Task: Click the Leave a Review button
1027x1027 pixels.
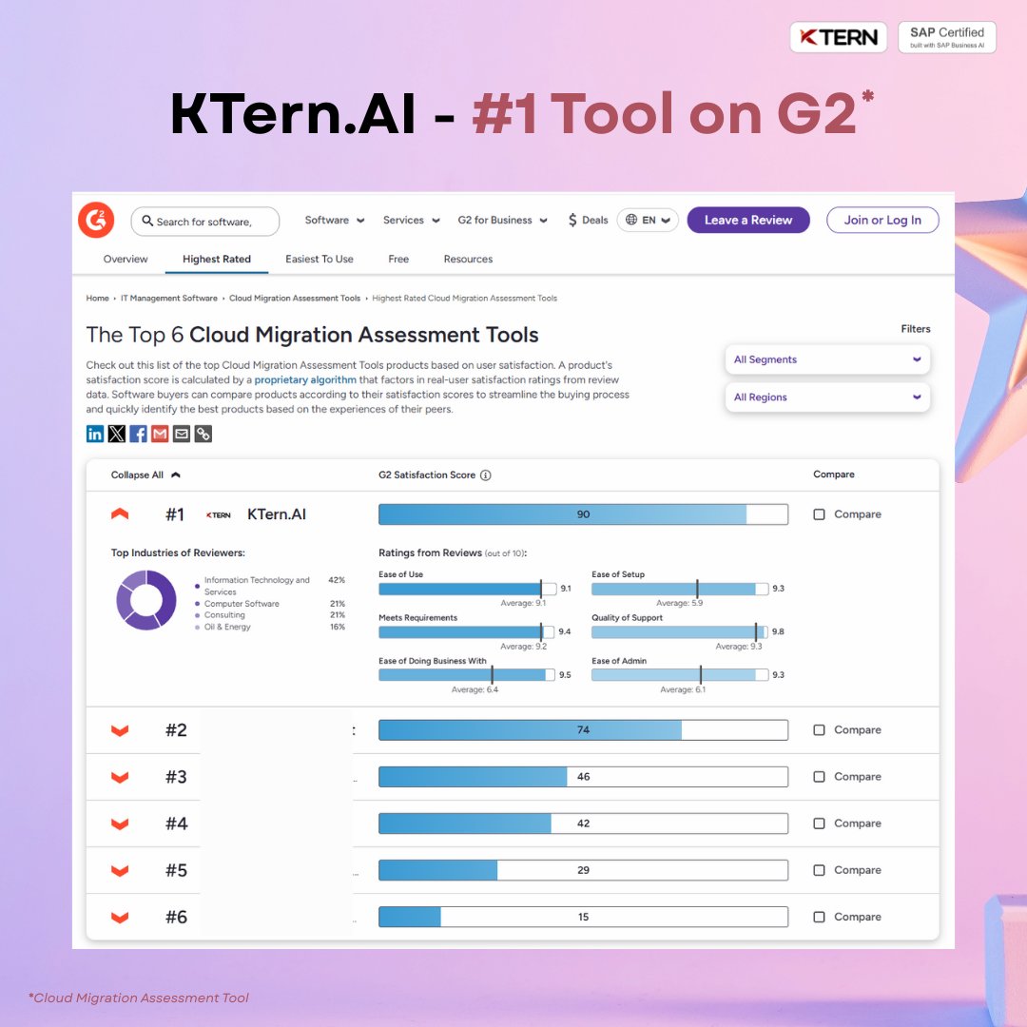Action: [x=748, y=220]
